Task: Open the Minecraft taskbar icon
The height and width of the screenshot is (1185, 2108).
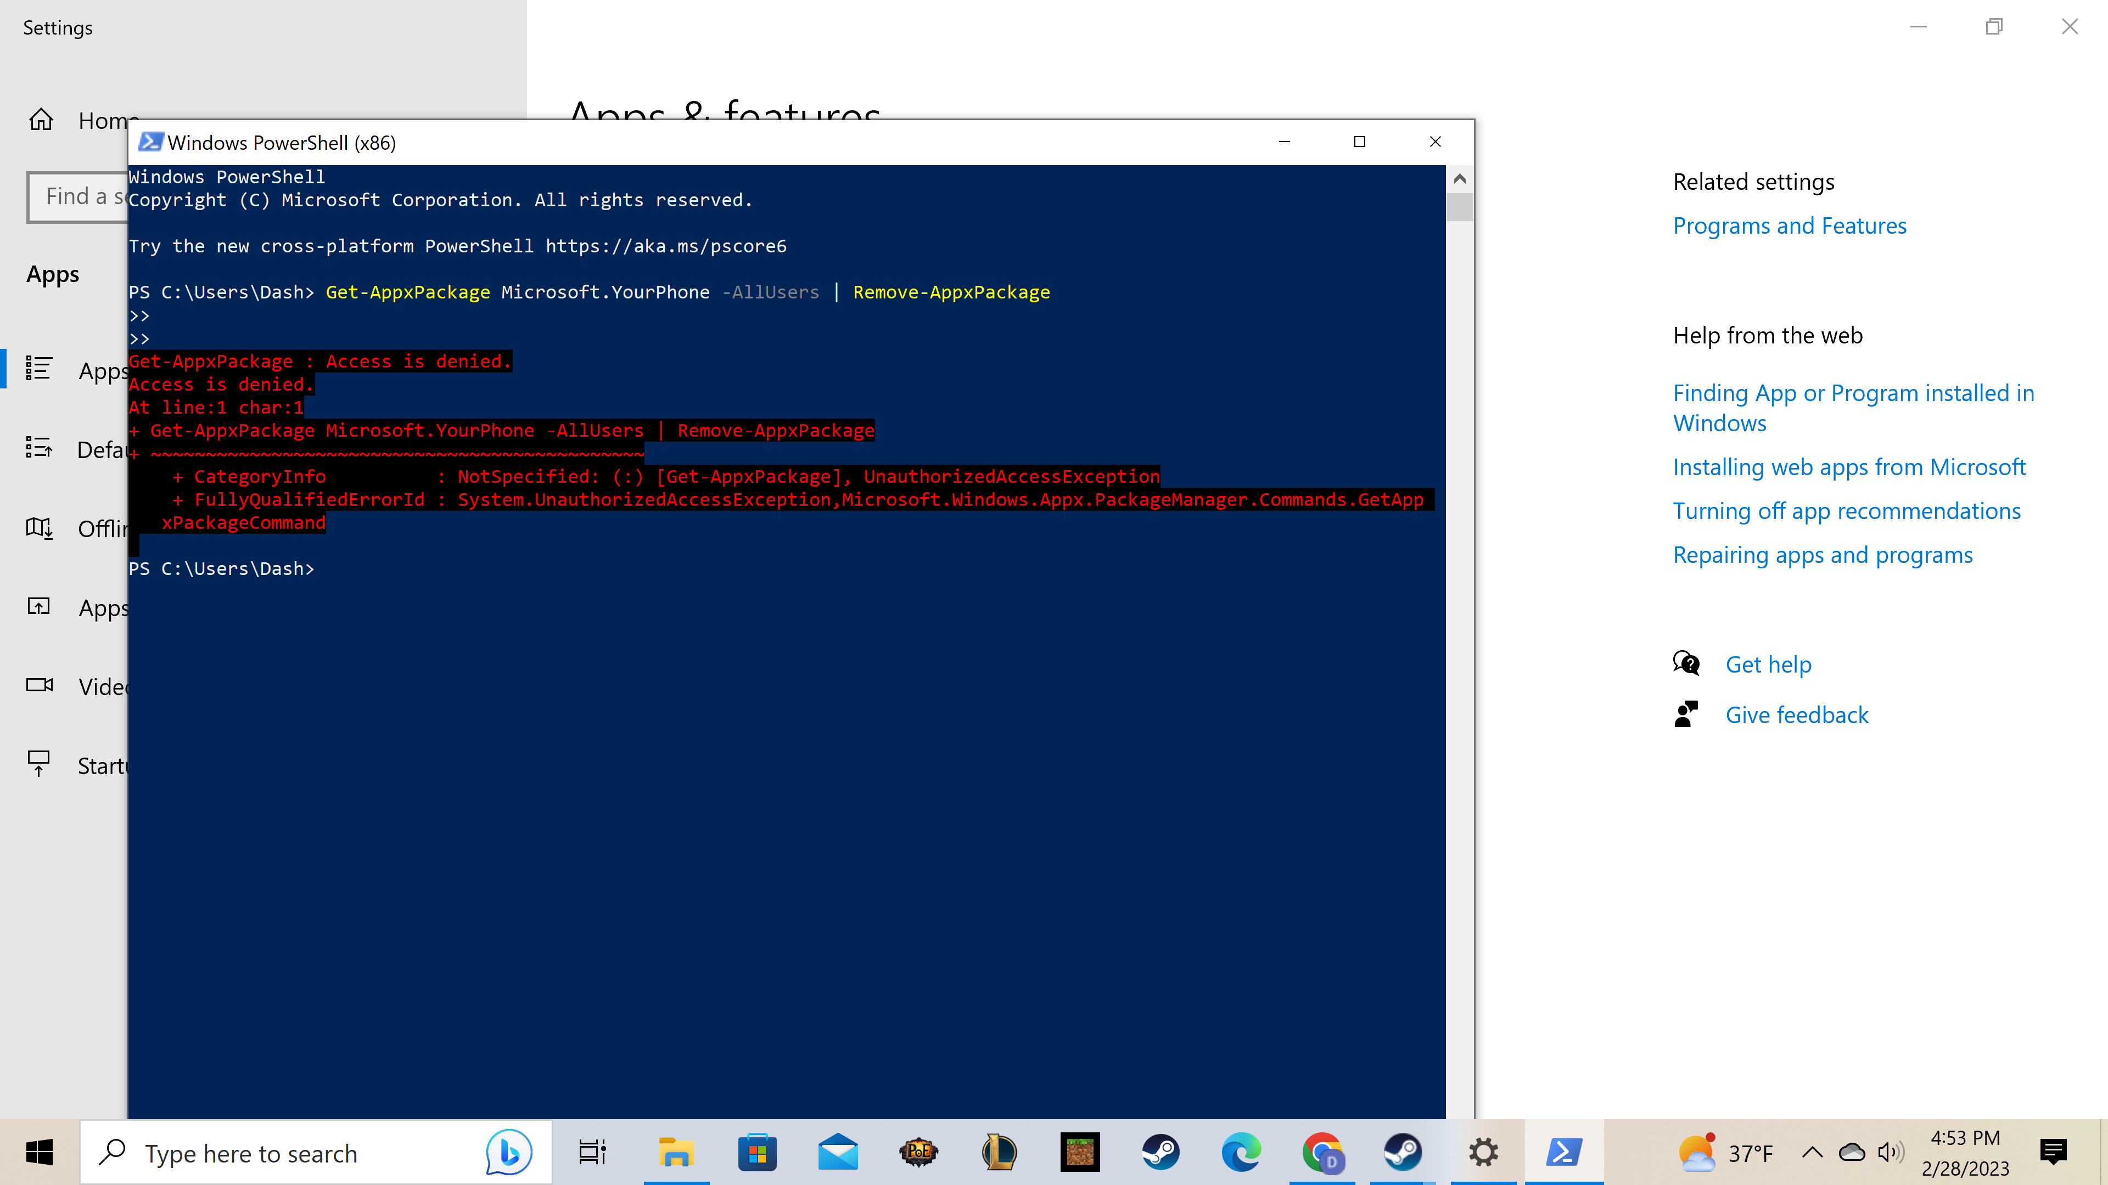Action: tap(1079, 1153)
